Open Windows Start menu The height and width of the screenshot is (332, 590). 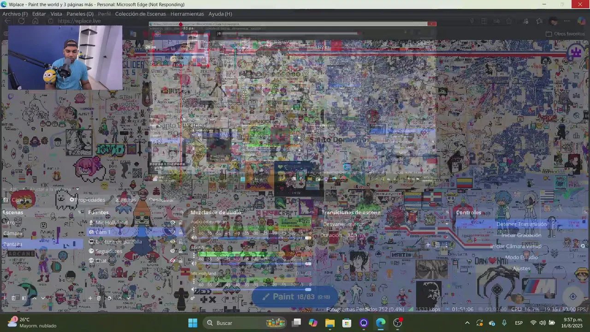point(193,323)
